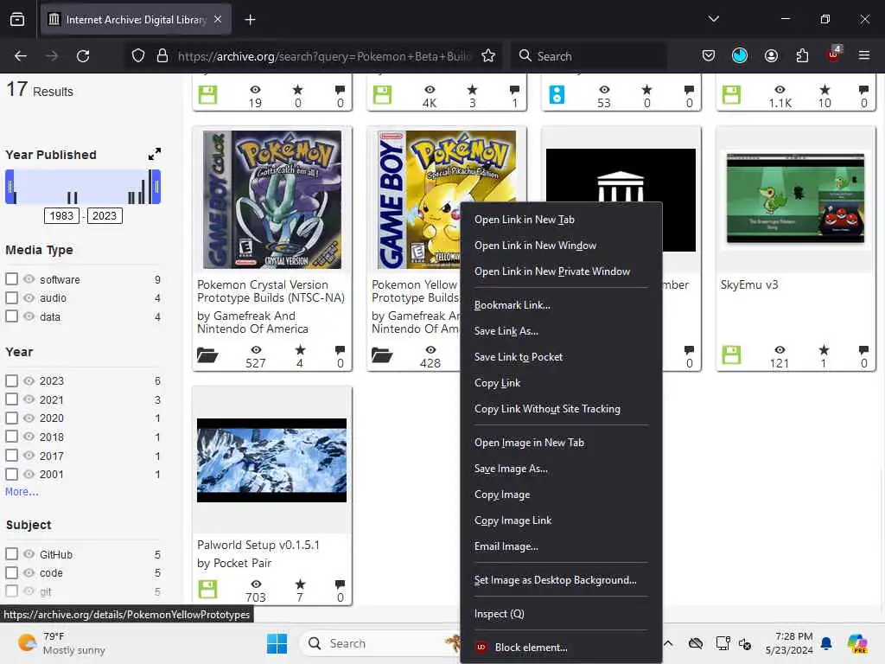The height and width of the screenshot is (664, 885).
Task: Switch to Internet Archive: Digital Library tab
Action: coord(136,20)
